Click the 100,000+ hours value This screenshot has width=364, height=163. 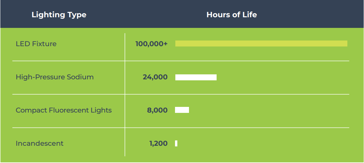coord(151,44)
